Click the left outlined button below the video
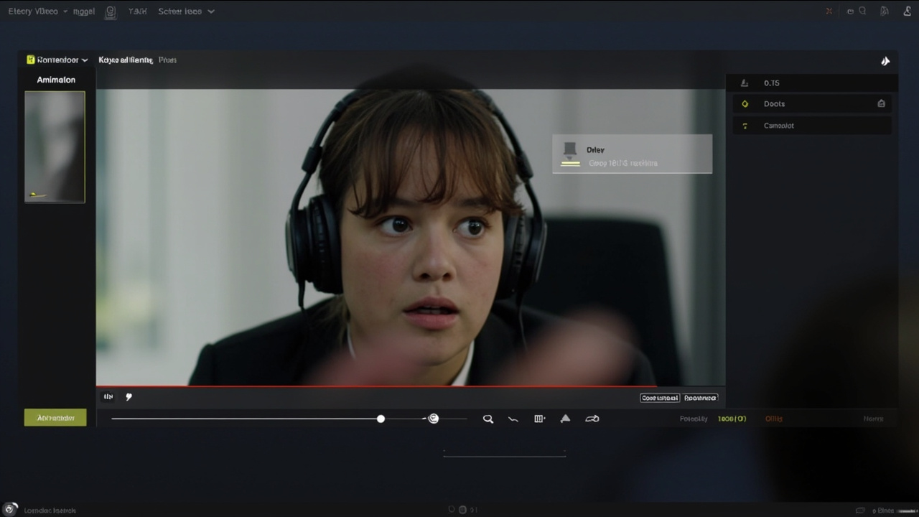Image resolution: width=919 pixels, height=517 pixels. 660,398
